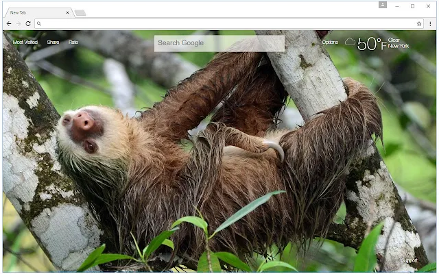Click the search magnifier in address bar
This screenshot has height=274, width=439.
coord(39,24)
